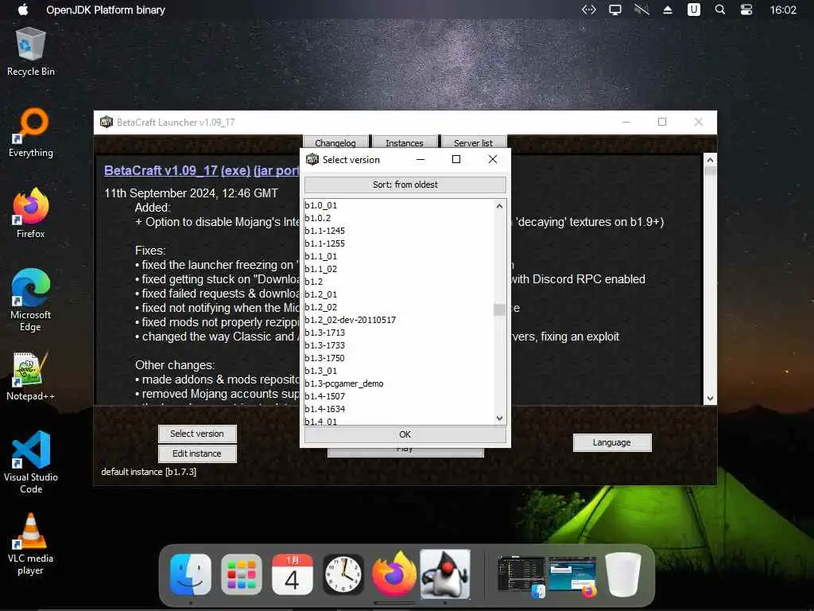Click changelog scrollbar up arrow in launcher
The image size is (814, 611).
(x=710, y=160)
